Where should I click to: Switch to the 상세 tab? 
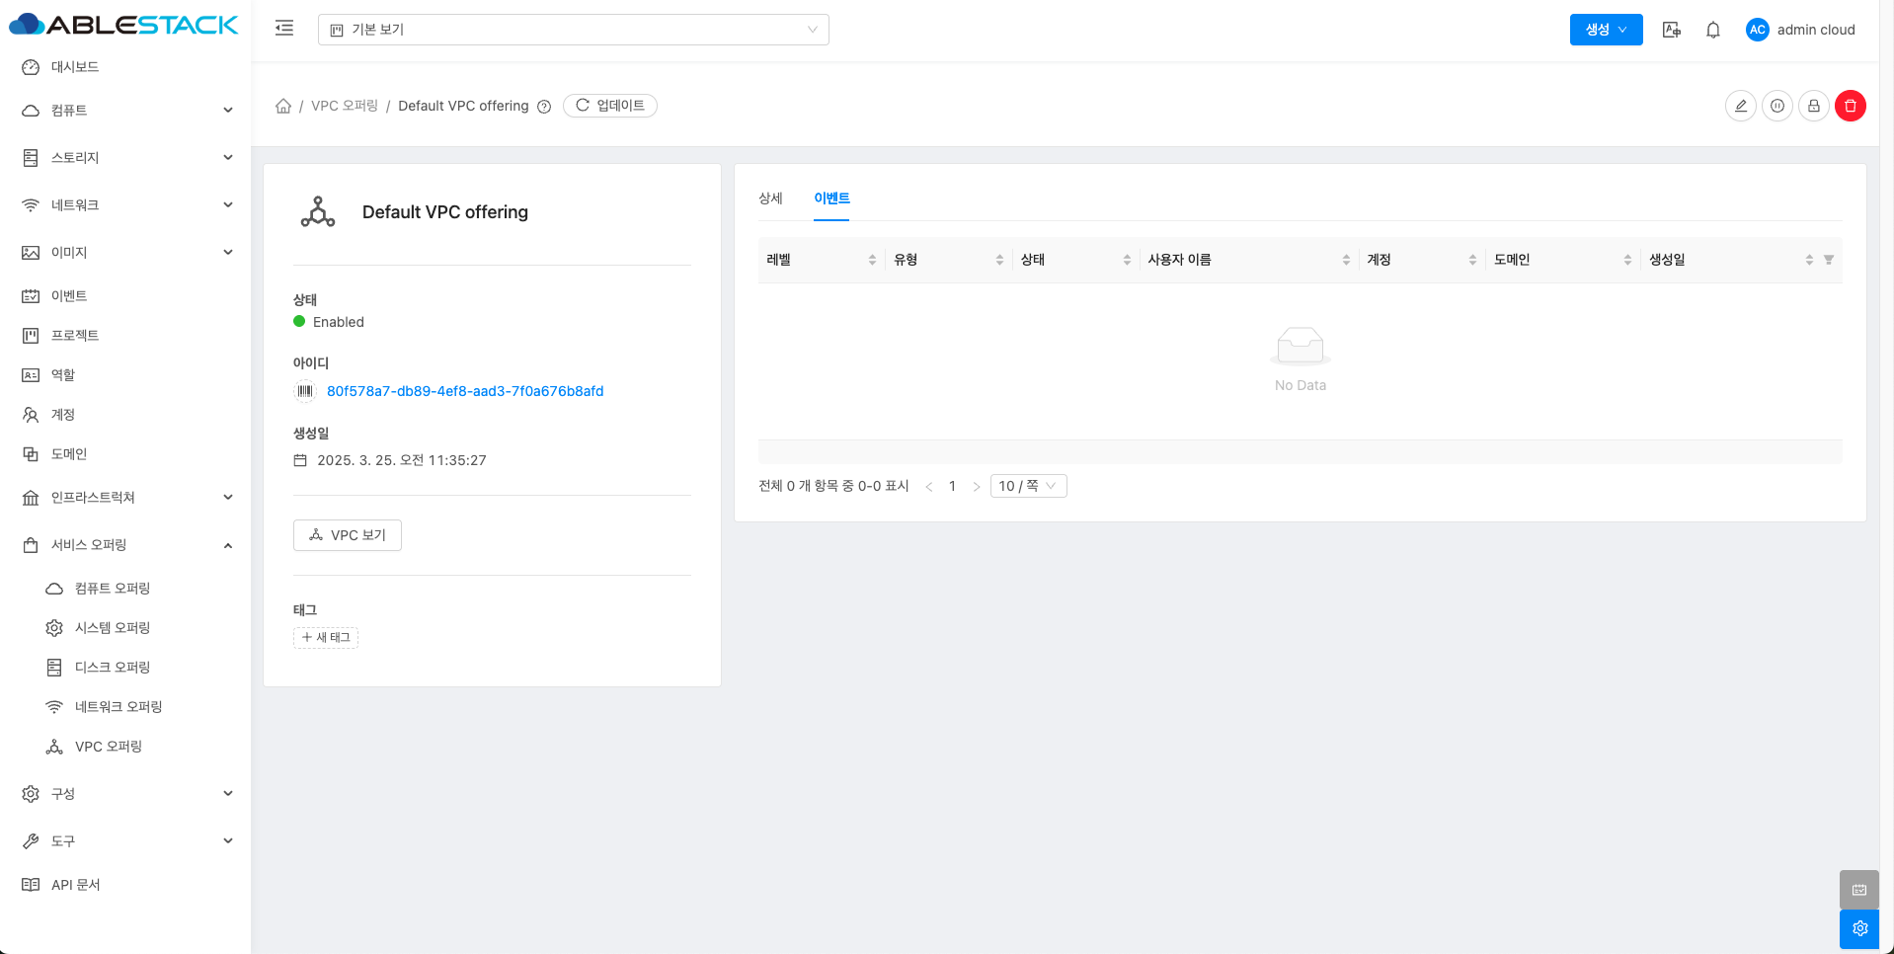tap(770, 199)
